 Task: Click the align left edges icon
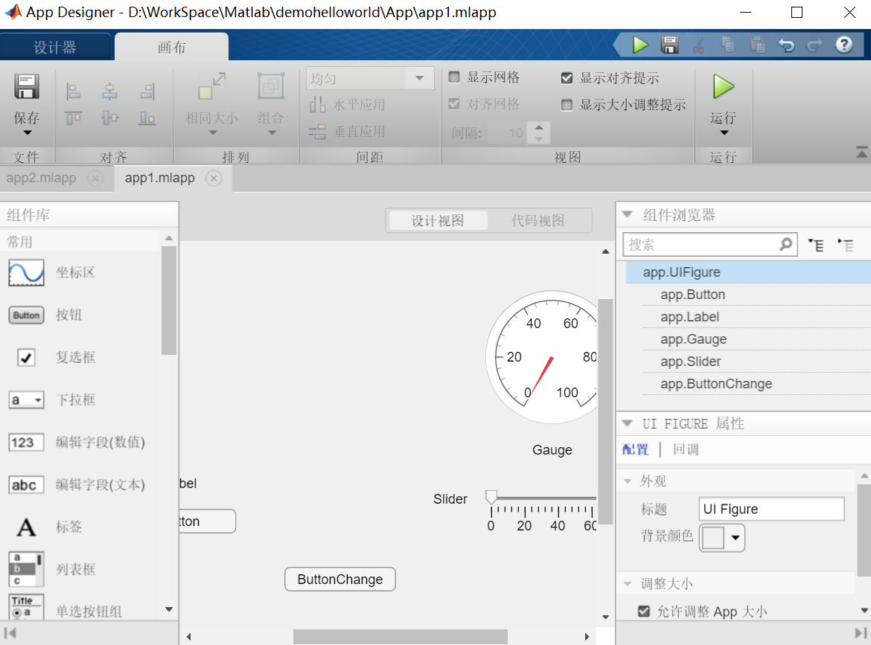point(73,91)
